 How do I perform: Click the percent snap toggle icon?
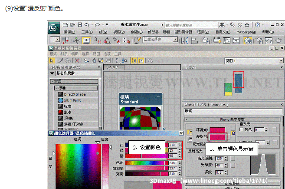117,40
